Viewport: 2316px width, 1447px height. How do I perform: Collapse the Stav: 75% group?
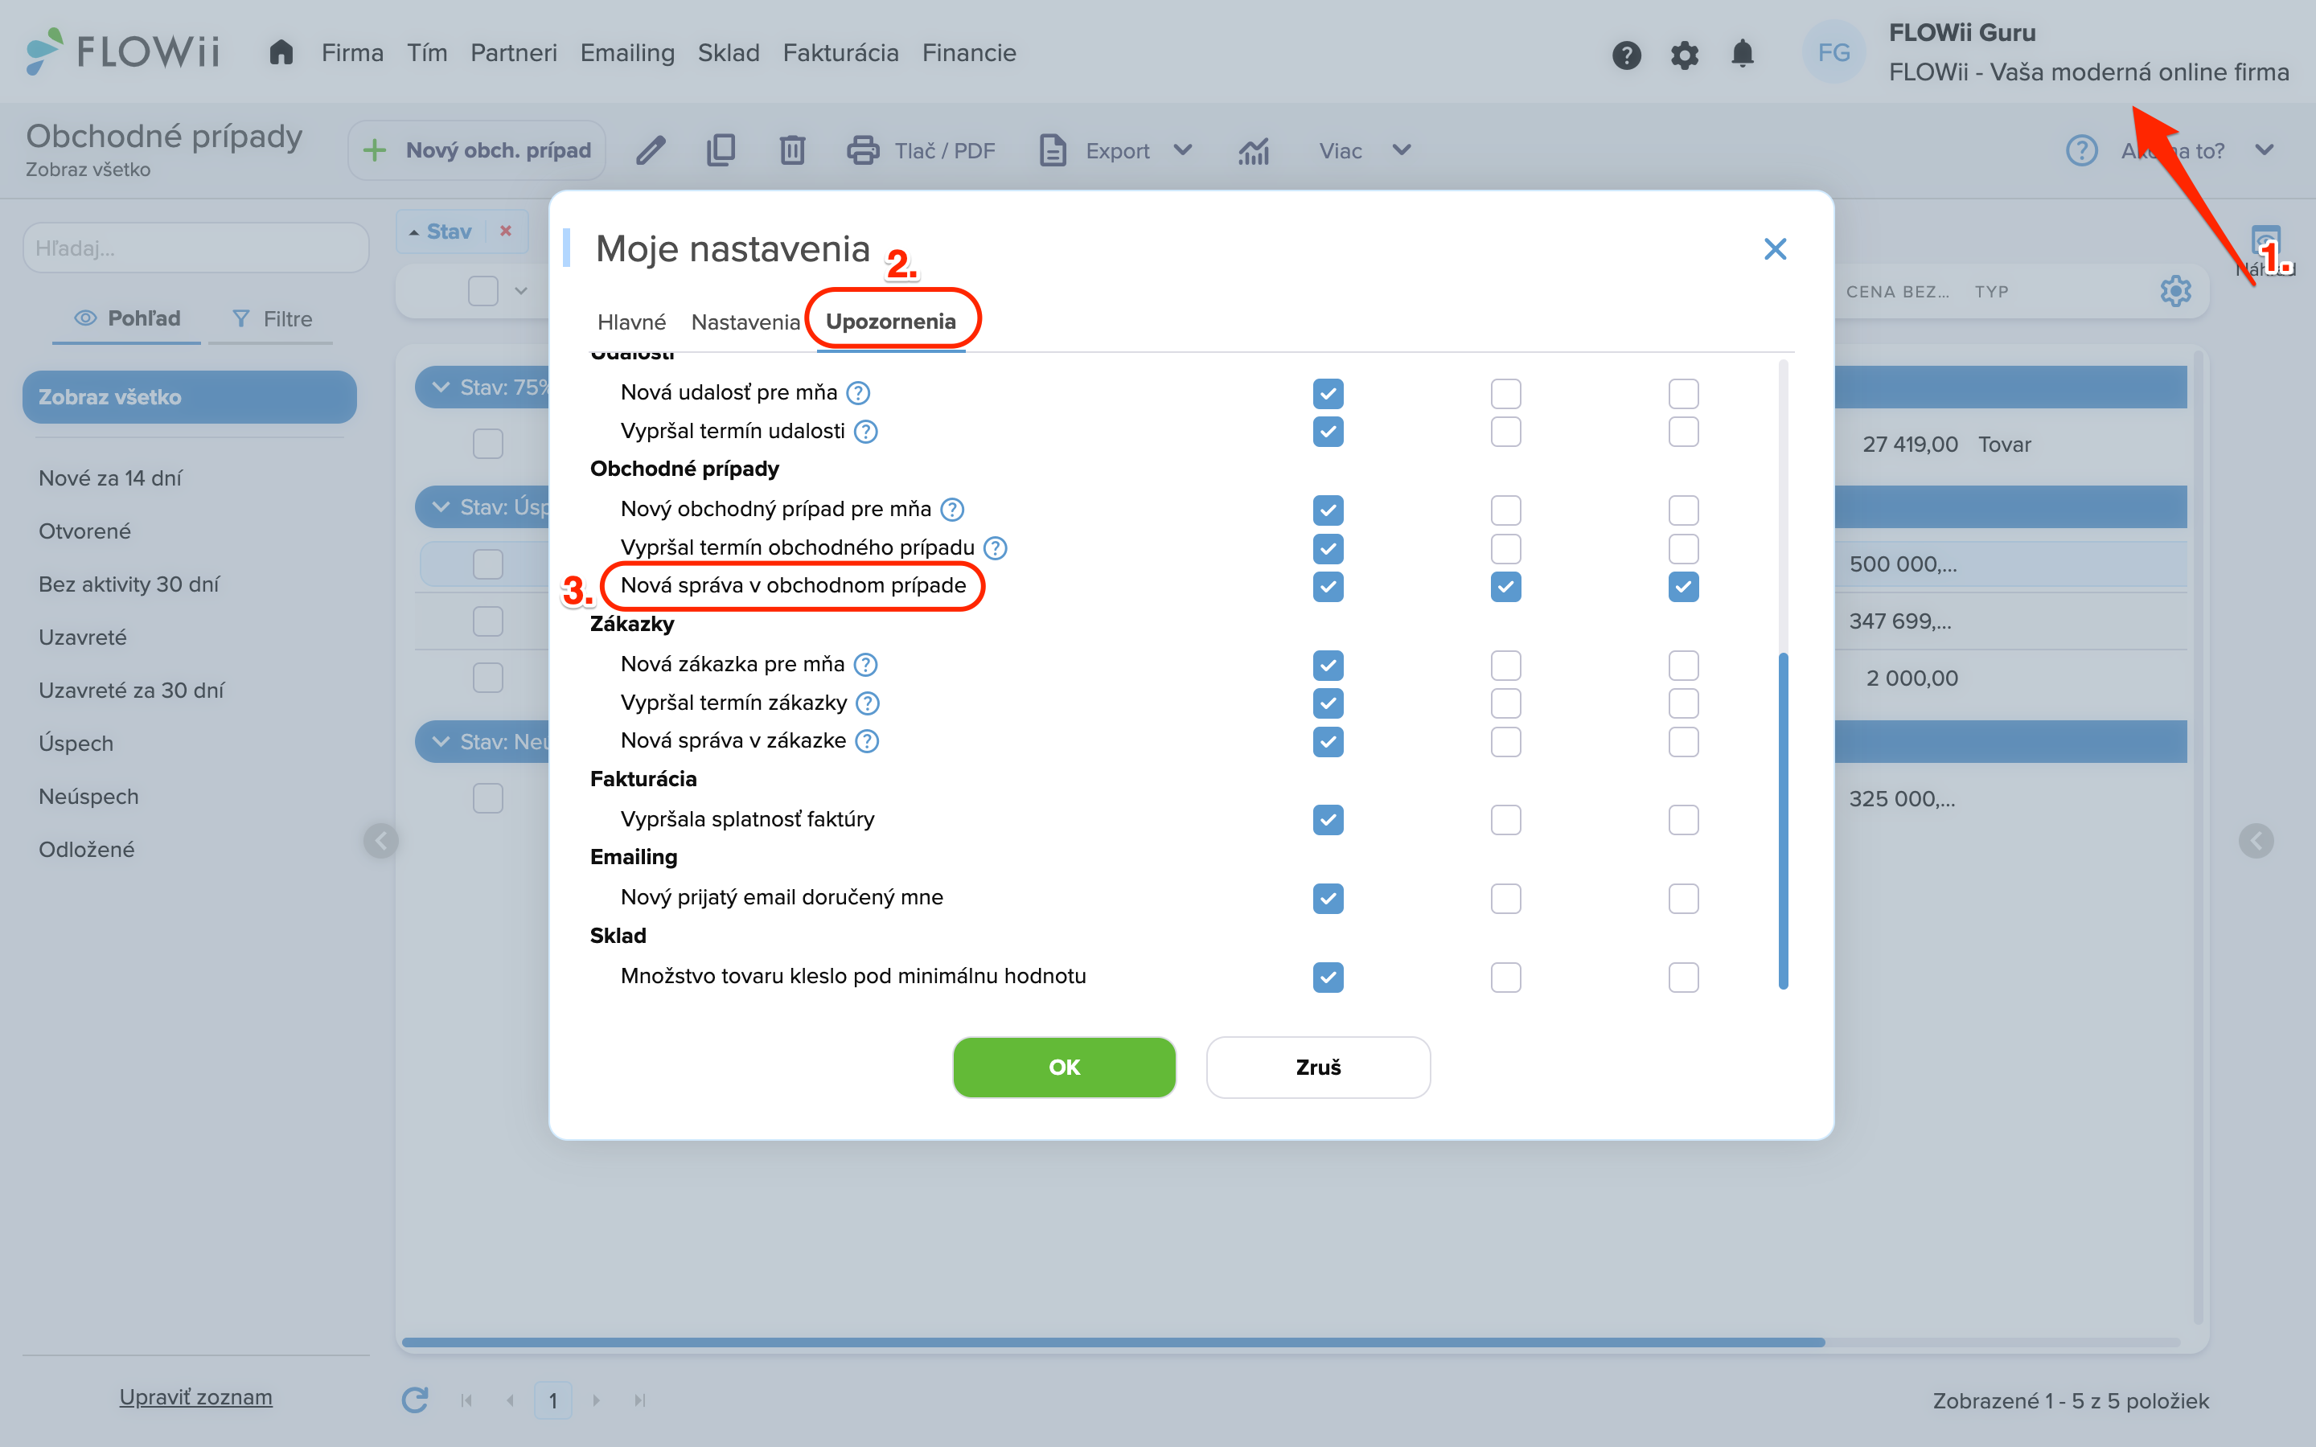pyautogui.click(x=441, y=387)
